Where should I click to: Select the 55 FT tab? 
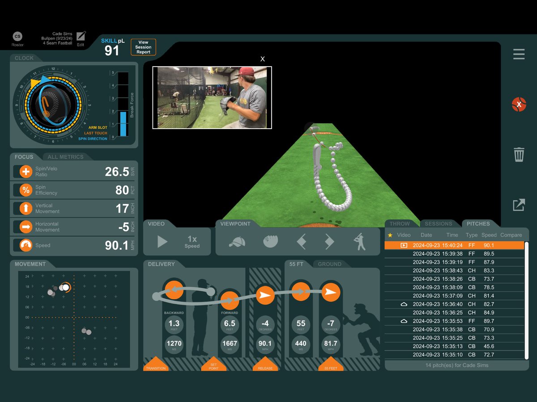[x=296, y=264]
